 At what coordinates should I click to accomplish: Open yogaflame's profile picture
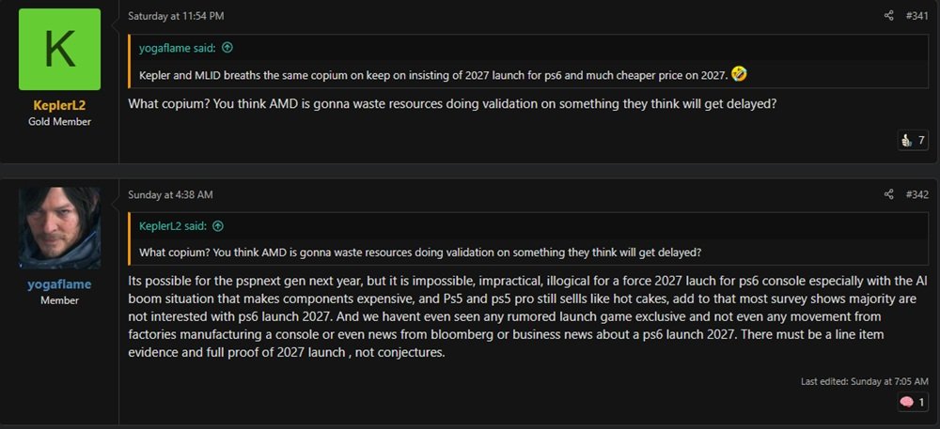[59, 228]
